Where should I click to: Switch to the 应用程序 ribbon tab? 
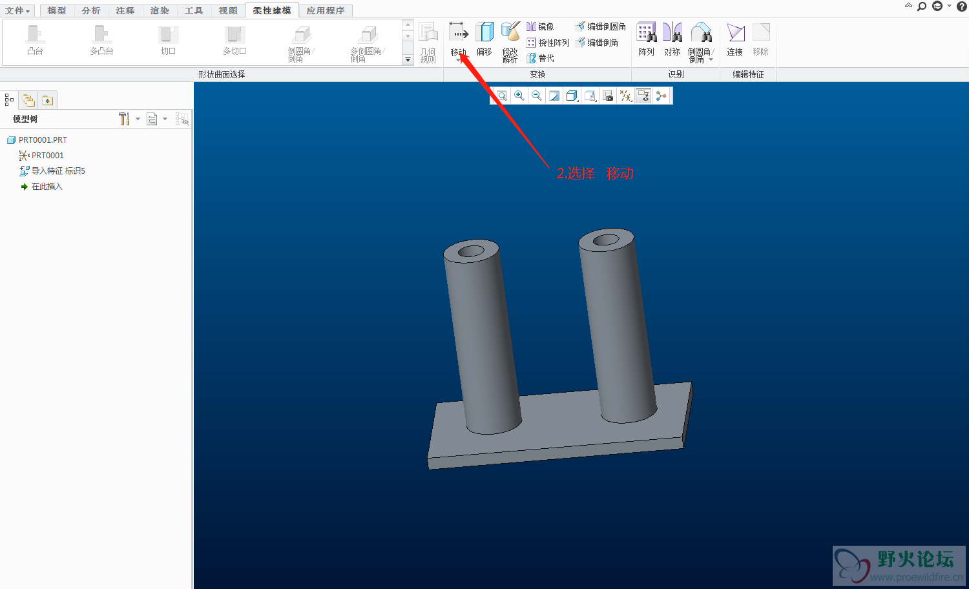pyautogui.click(x=326, y=10)
